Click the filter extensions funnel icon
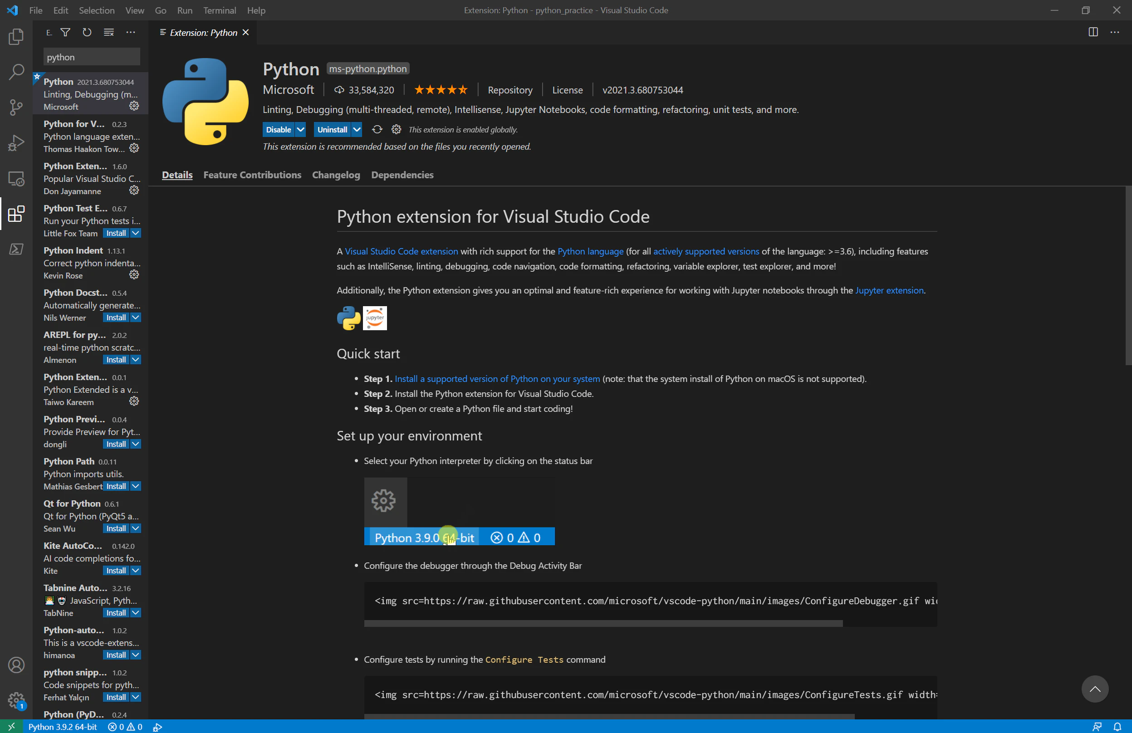The width and height of the screenshot is (1132, 733). click(x=66, y=32)
